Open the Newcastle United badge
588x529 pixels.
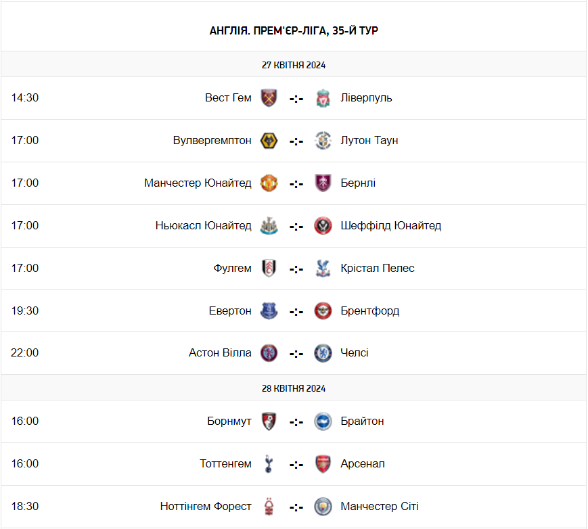[269, 226]
